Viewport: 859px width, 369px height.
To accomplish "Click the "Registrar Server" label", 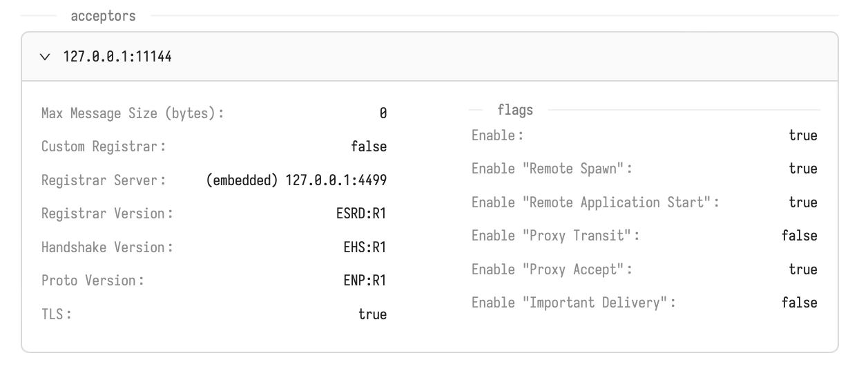I will [104, 180].
